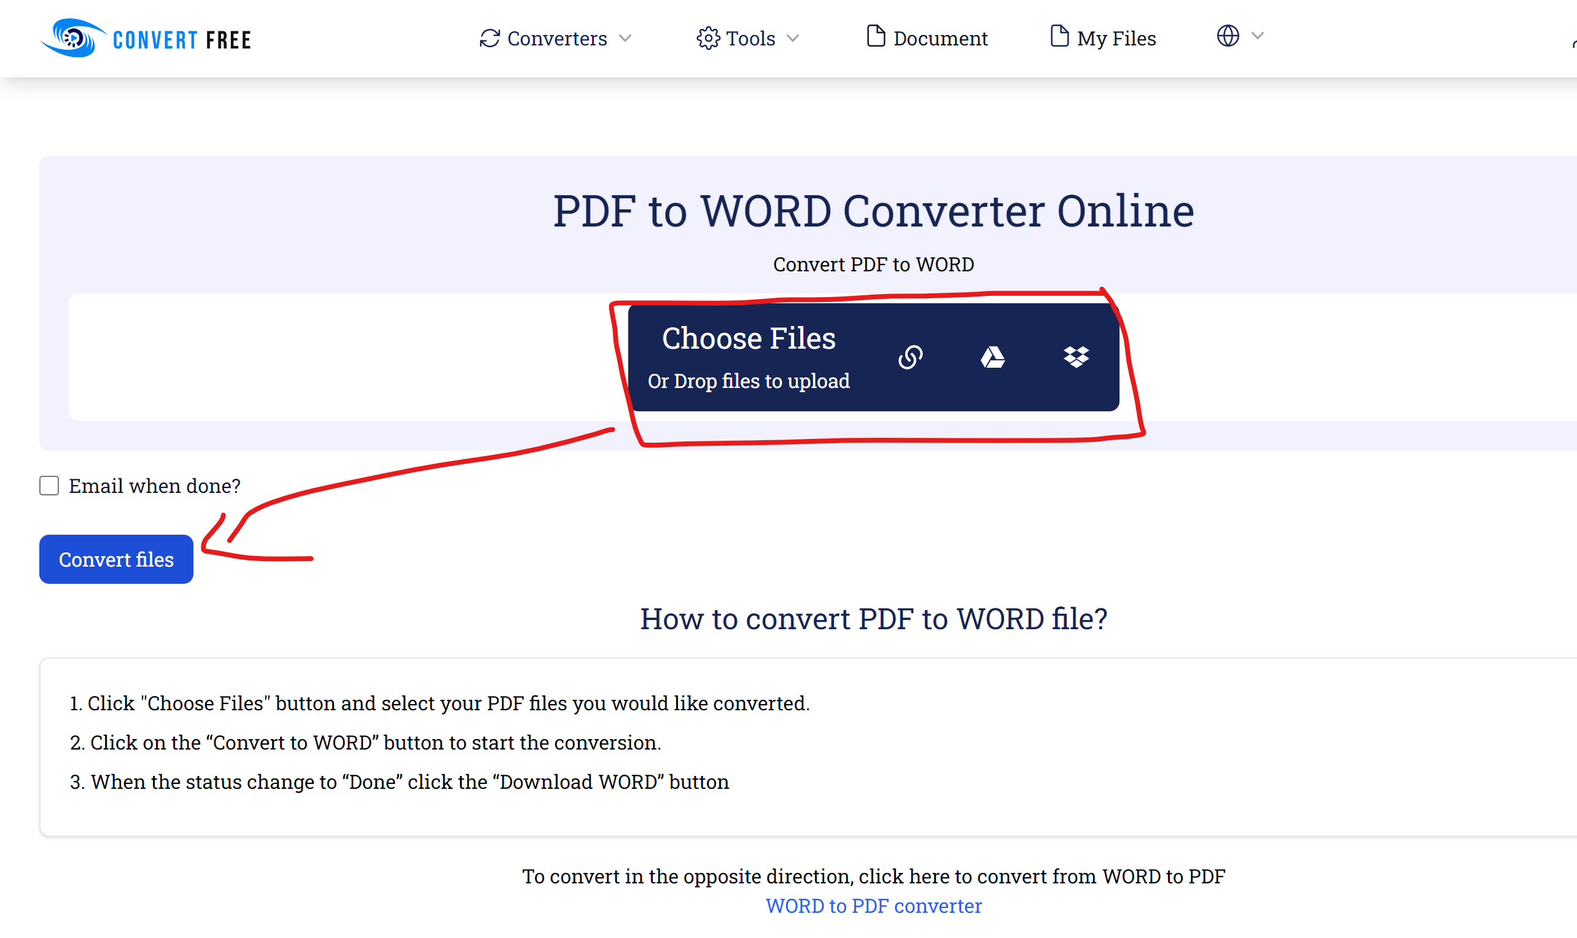Select the Dropbox upload icon
This screenshot has width=1577, height=938.
(1075, 357)
